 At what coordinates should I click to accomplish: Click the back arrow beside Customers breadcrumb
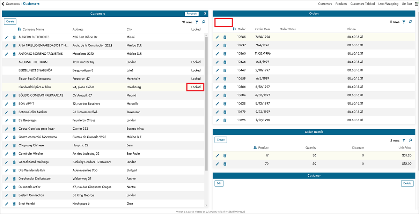pos(3,4)
